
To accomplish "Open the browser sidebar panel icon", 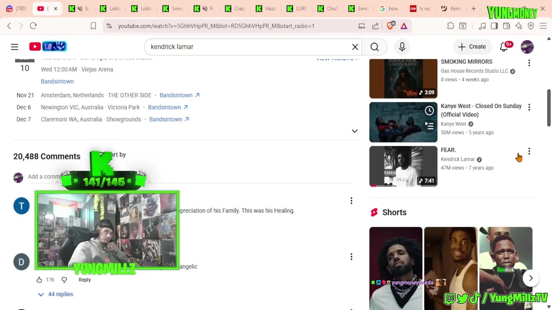I will coord(494,26).
